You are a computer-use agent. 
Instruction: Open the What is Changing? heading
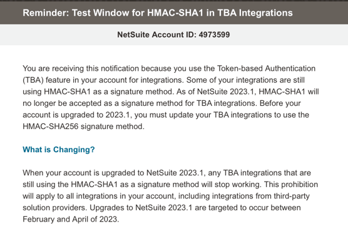pyautogui.click(x=59, y=150)
